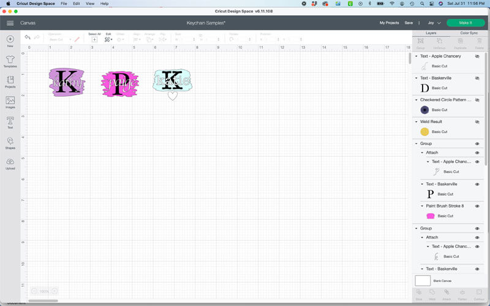Show the hidden Checkered Circle Pattern layer

pyautogui.click(x=477, y=100)
